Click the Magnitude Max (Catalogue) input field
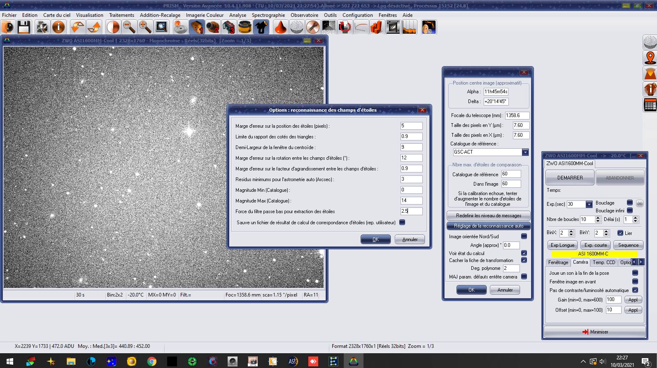 [411, 201]
